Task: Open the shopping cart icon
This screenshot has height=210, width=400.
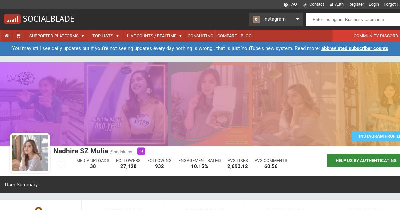Action: pyautogui.click(x=18, y=36)
